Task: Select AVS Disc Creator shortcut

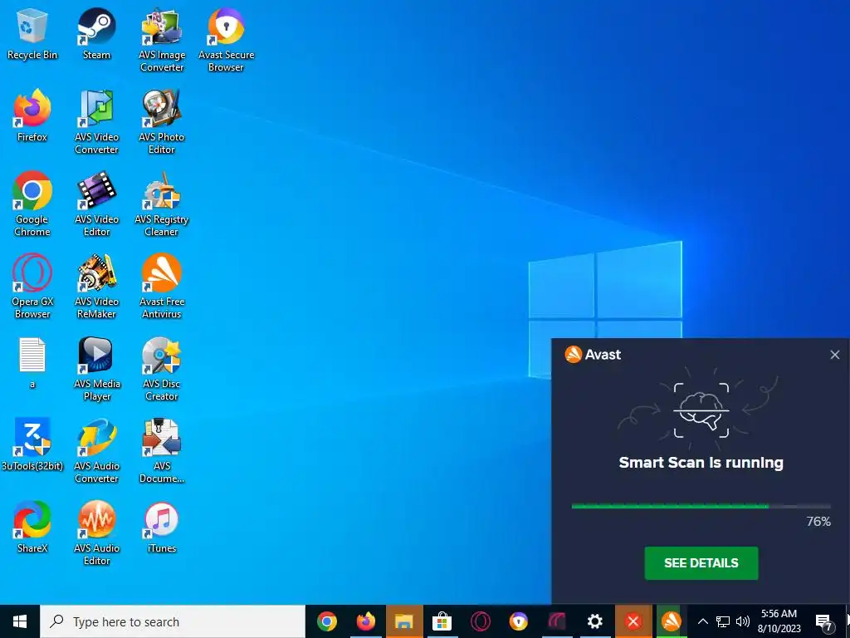Action: (x=162, y=369)
